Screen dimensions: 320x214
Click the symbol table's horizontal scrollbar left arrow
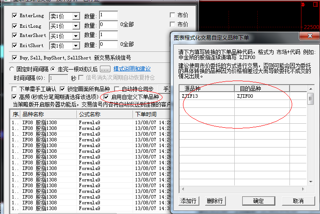tap(183, 189)
